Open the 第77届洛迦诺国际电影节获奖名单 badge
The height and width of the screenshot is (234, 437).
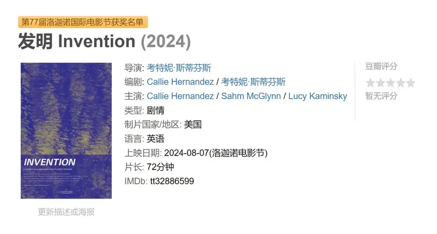[x=83, y=22]
